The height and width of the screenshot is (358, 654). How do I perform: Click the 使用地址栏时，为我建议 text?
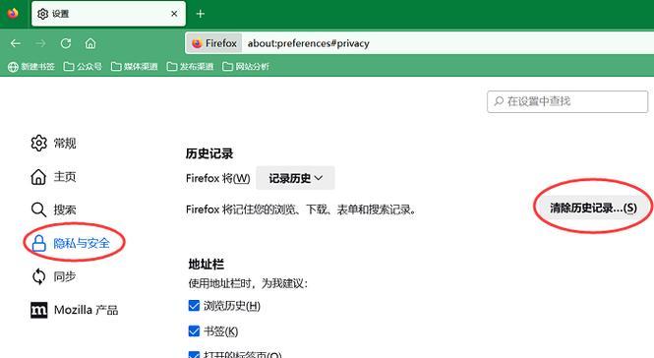(248, 283)
